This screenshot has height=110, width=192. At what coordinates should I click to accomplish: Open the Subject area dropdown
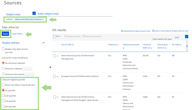tap(34, 13)
